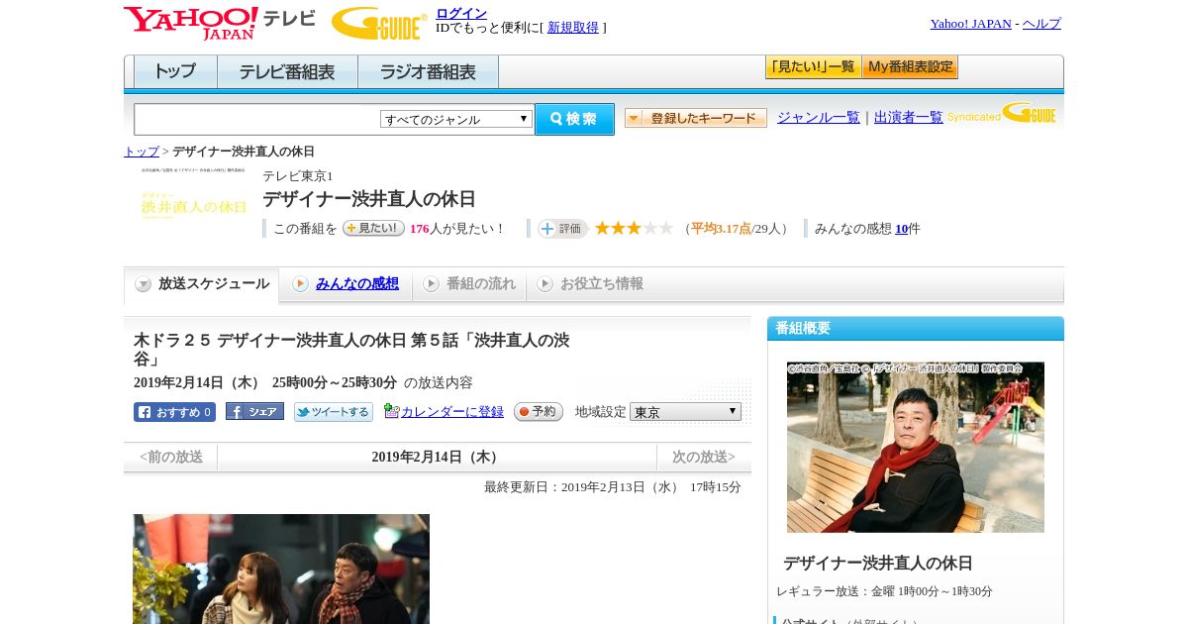The height and width of the screenshot is (624, 1188).
Task: Click the ログイン link
Action: [461, 13]
